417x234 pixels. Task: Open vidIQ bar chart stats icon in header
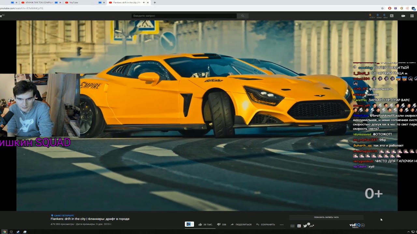click(x=392, y=16)
